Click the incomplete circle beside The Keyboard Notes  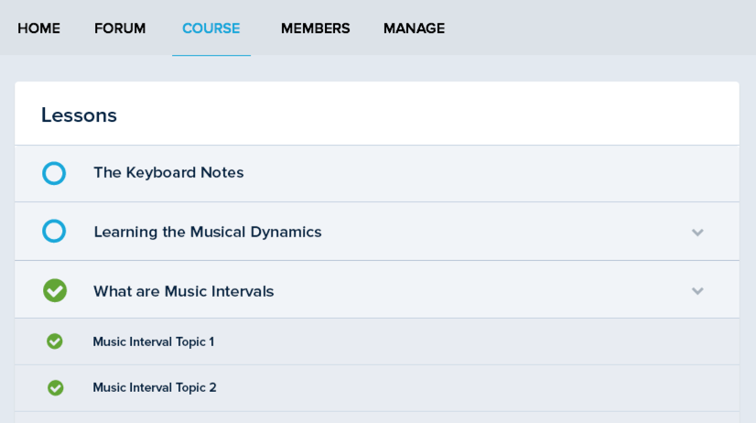(x=54, y=173)
